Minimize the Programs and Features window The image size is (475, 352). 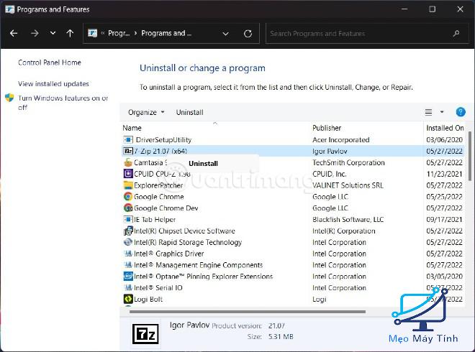[x=404, y=9]
